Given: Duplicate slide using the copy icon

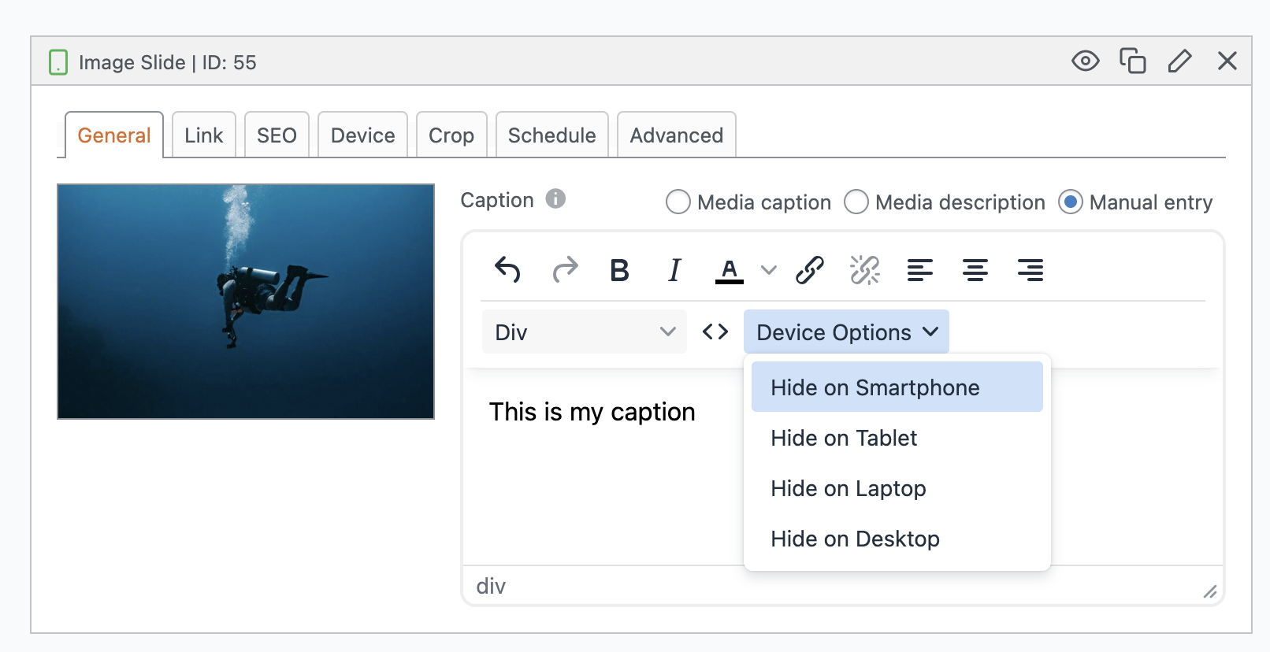Looking at the screenshot, I should (1132, 61).
